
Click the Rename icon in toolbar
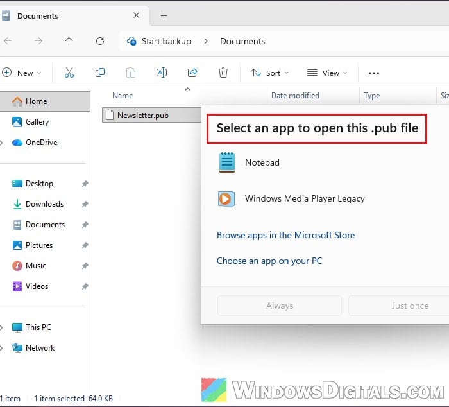point(162,73)
